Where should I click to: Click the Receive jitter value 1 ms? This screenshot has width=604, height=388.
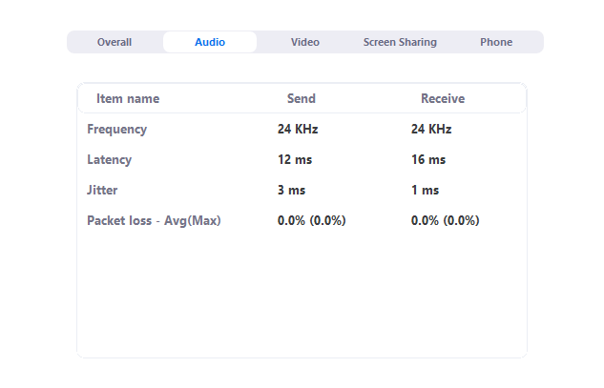tap(425, 190)
